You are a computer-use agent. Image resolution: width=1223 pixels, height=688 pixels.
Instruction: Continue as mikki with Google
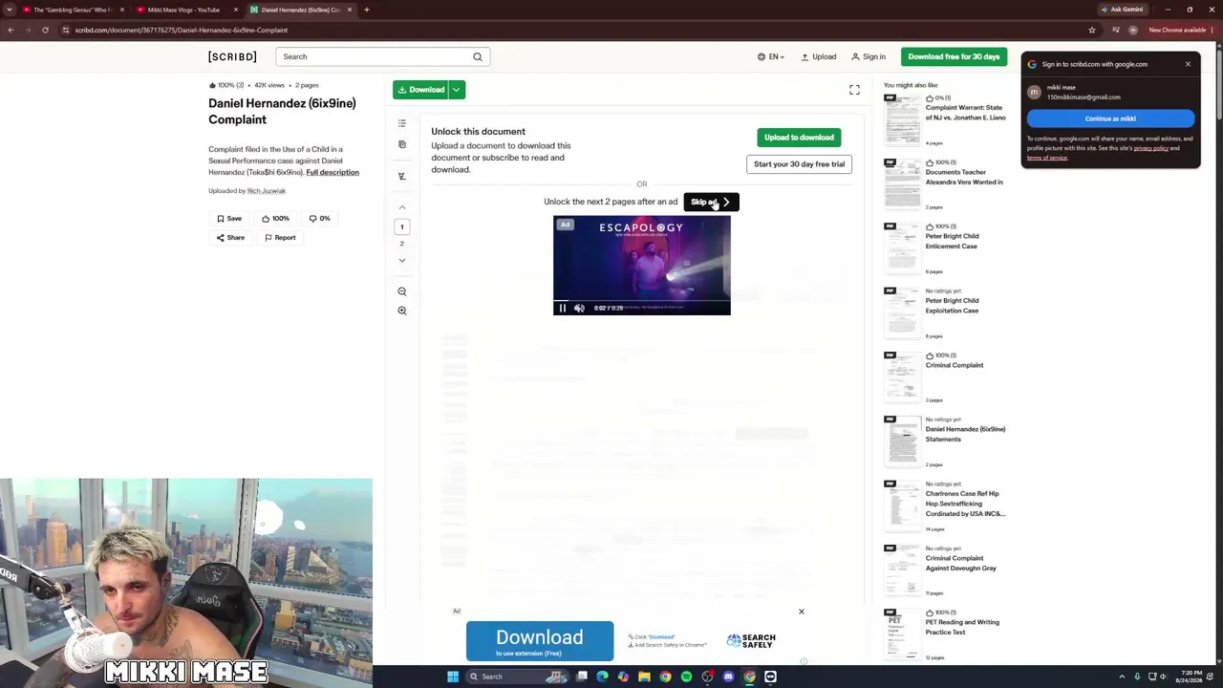(x=1110, y=118)
